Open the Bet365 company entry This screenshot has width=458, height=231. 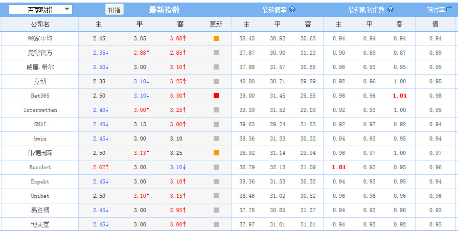coord(40,96)
